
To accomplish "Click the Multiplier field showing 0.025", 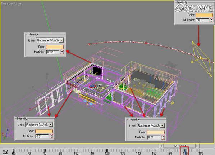I will coord(53,52).
